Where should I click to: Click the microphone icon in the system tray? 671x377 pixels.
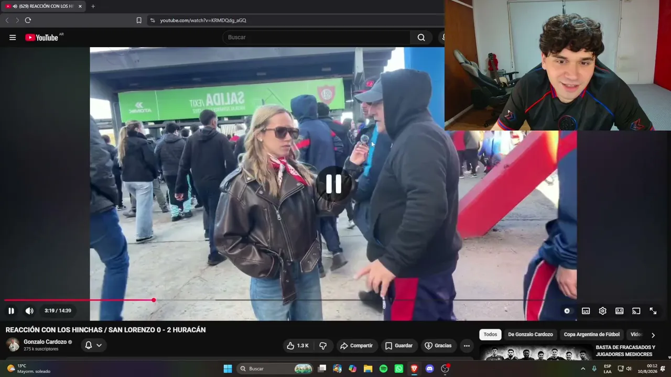[594, 369]
